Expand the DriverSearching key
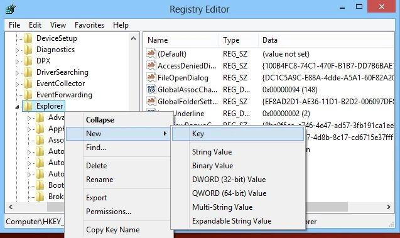 pyautogui.click(x=18, y=73)
